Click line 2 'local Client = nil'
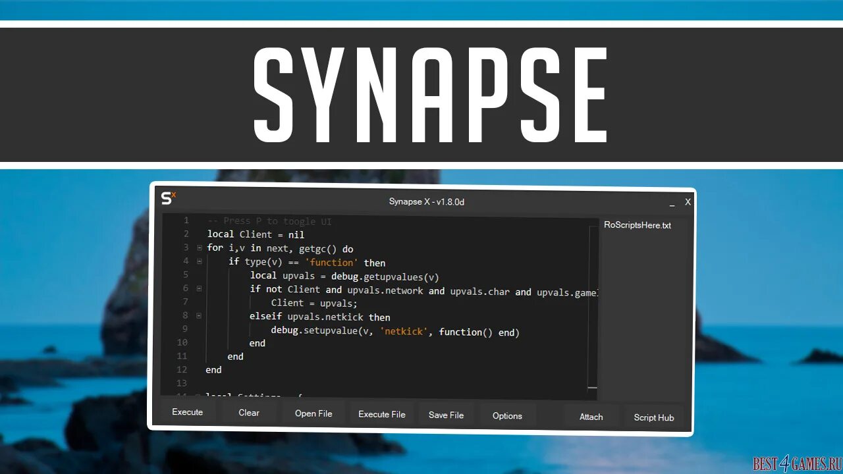This screenshot has width=843, height=474. pos(256,234)
